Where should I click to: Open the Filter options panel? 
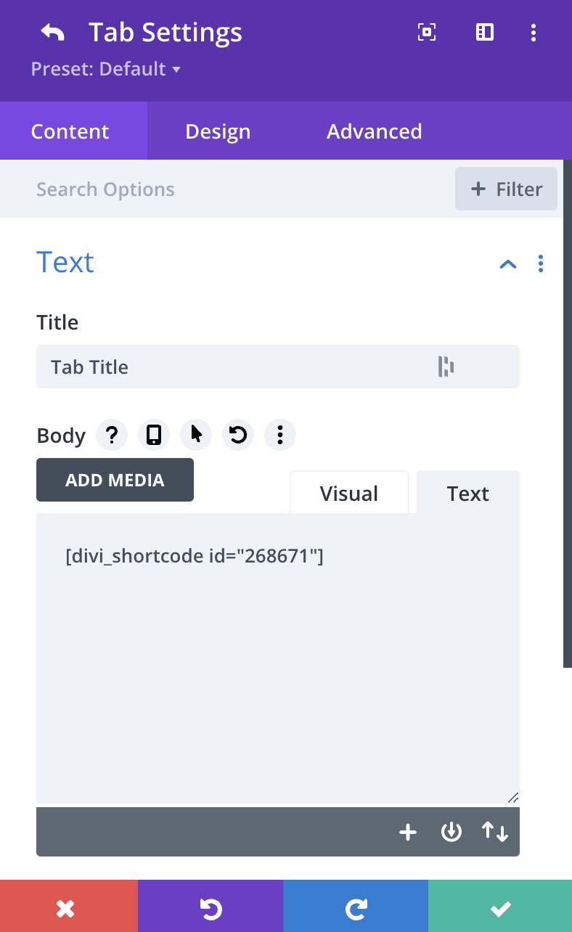[506, 189]
